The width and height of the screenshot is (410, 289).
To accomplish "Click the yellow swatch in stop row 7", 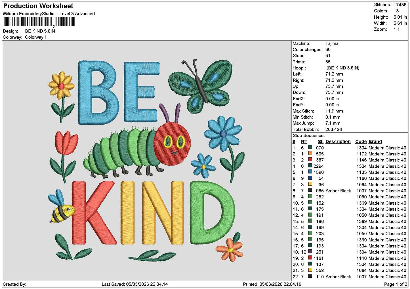I will tap(310, 184).
